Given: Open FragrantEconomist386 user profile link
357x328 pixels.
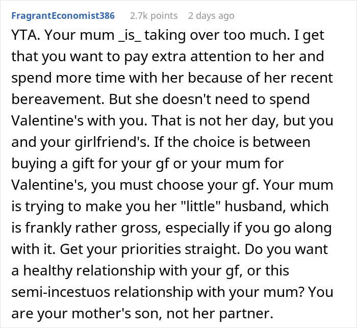Looking at the screenshot, I should coord(63,16).
